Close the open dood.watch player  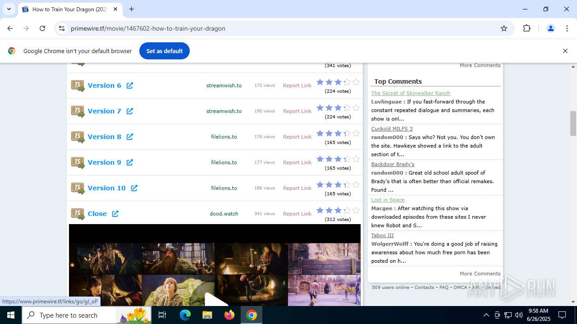(x=97, y=214)
